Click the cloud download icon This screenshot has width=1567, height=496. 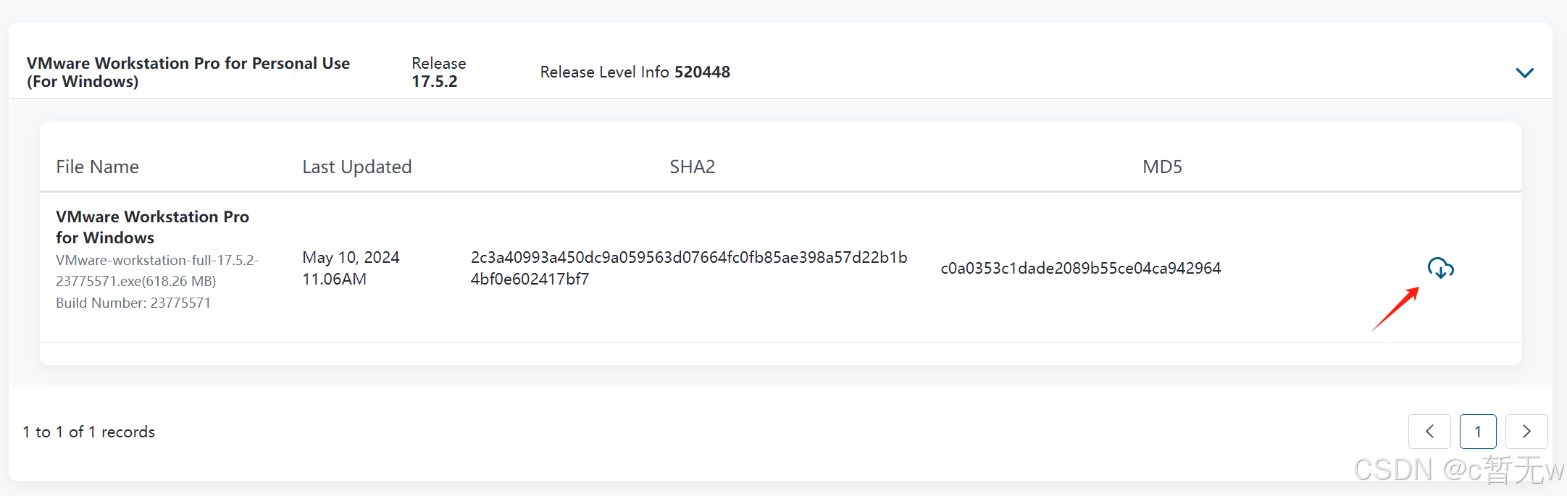1440,268
